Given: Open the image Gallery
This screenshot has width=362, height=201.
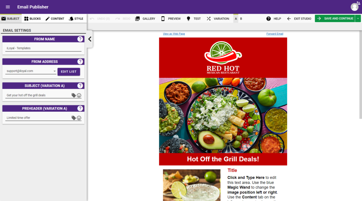Looking at the screenshot, I should (145, 19).
